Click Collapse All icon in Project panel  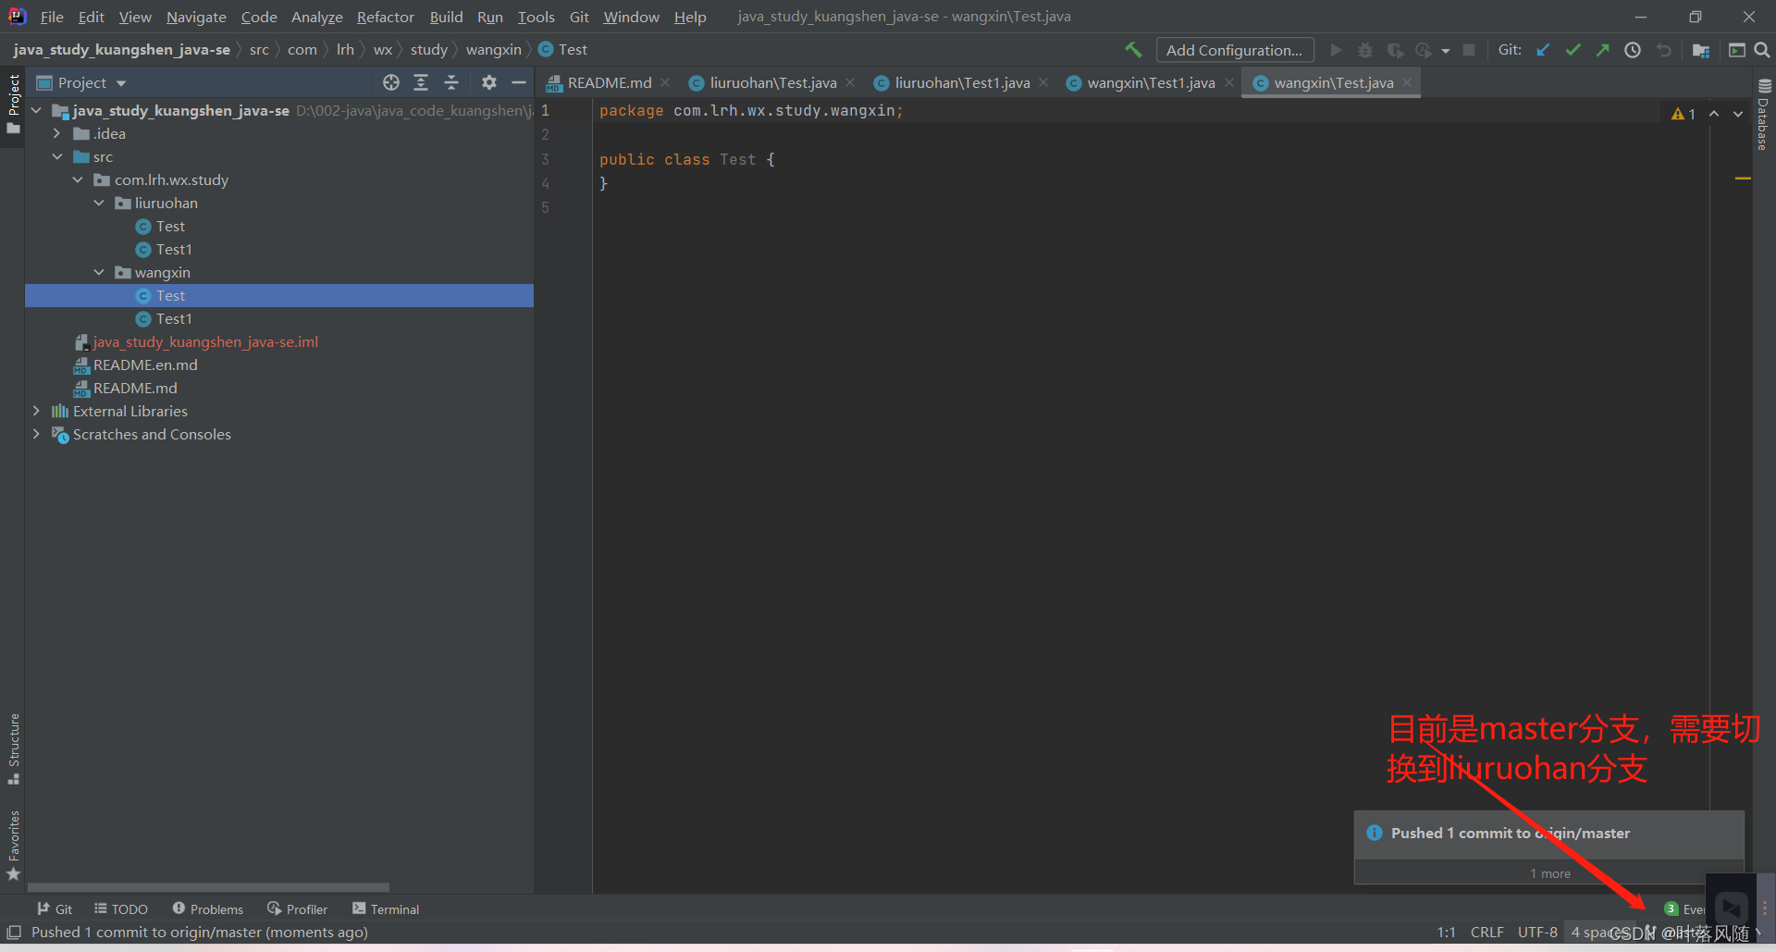451,82
